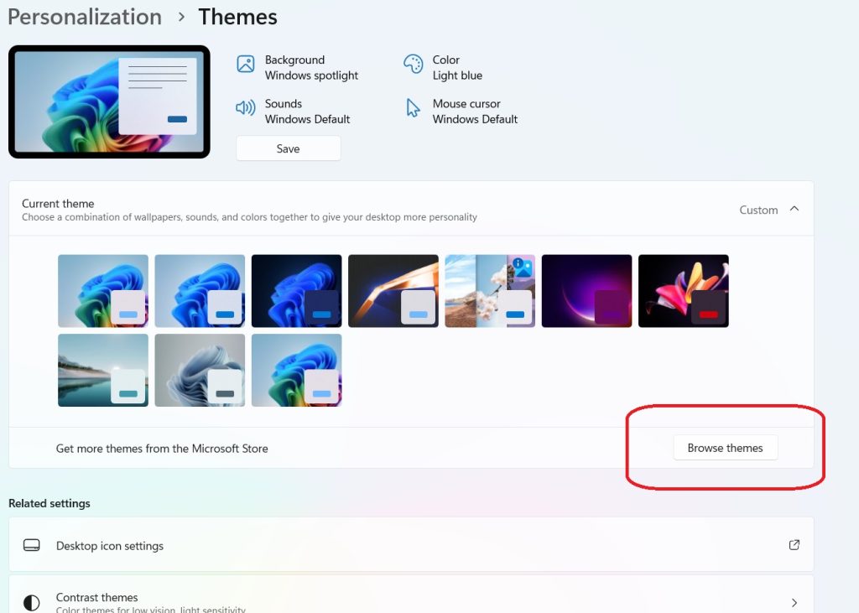Image resolution: width=859 pixels, height=613 pixels.
Task: Select the colorful flower on black theme
Action: click(x=683, y=291)
